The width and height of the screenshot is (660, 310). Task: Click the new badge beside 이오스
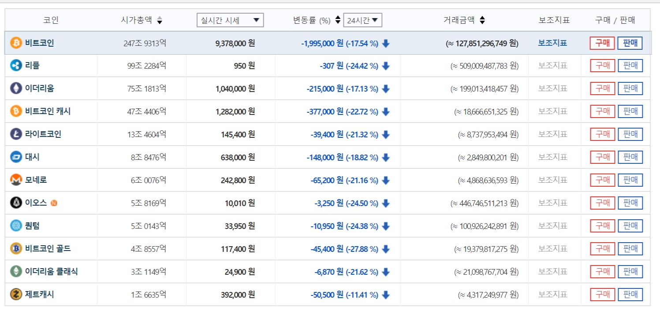(x=54, y=203)
